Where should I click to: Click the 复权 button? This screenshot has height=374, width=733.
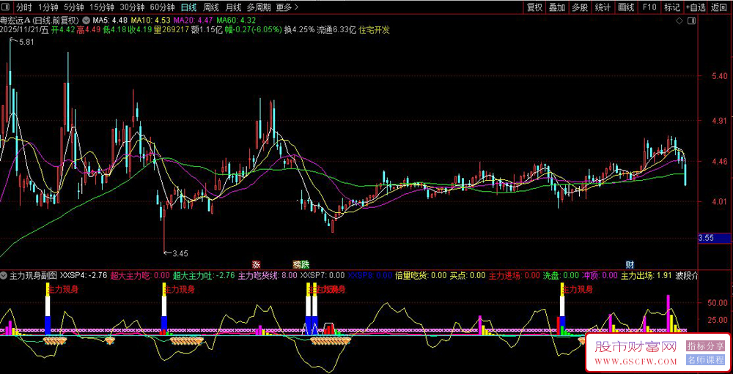tap(535, 7)
